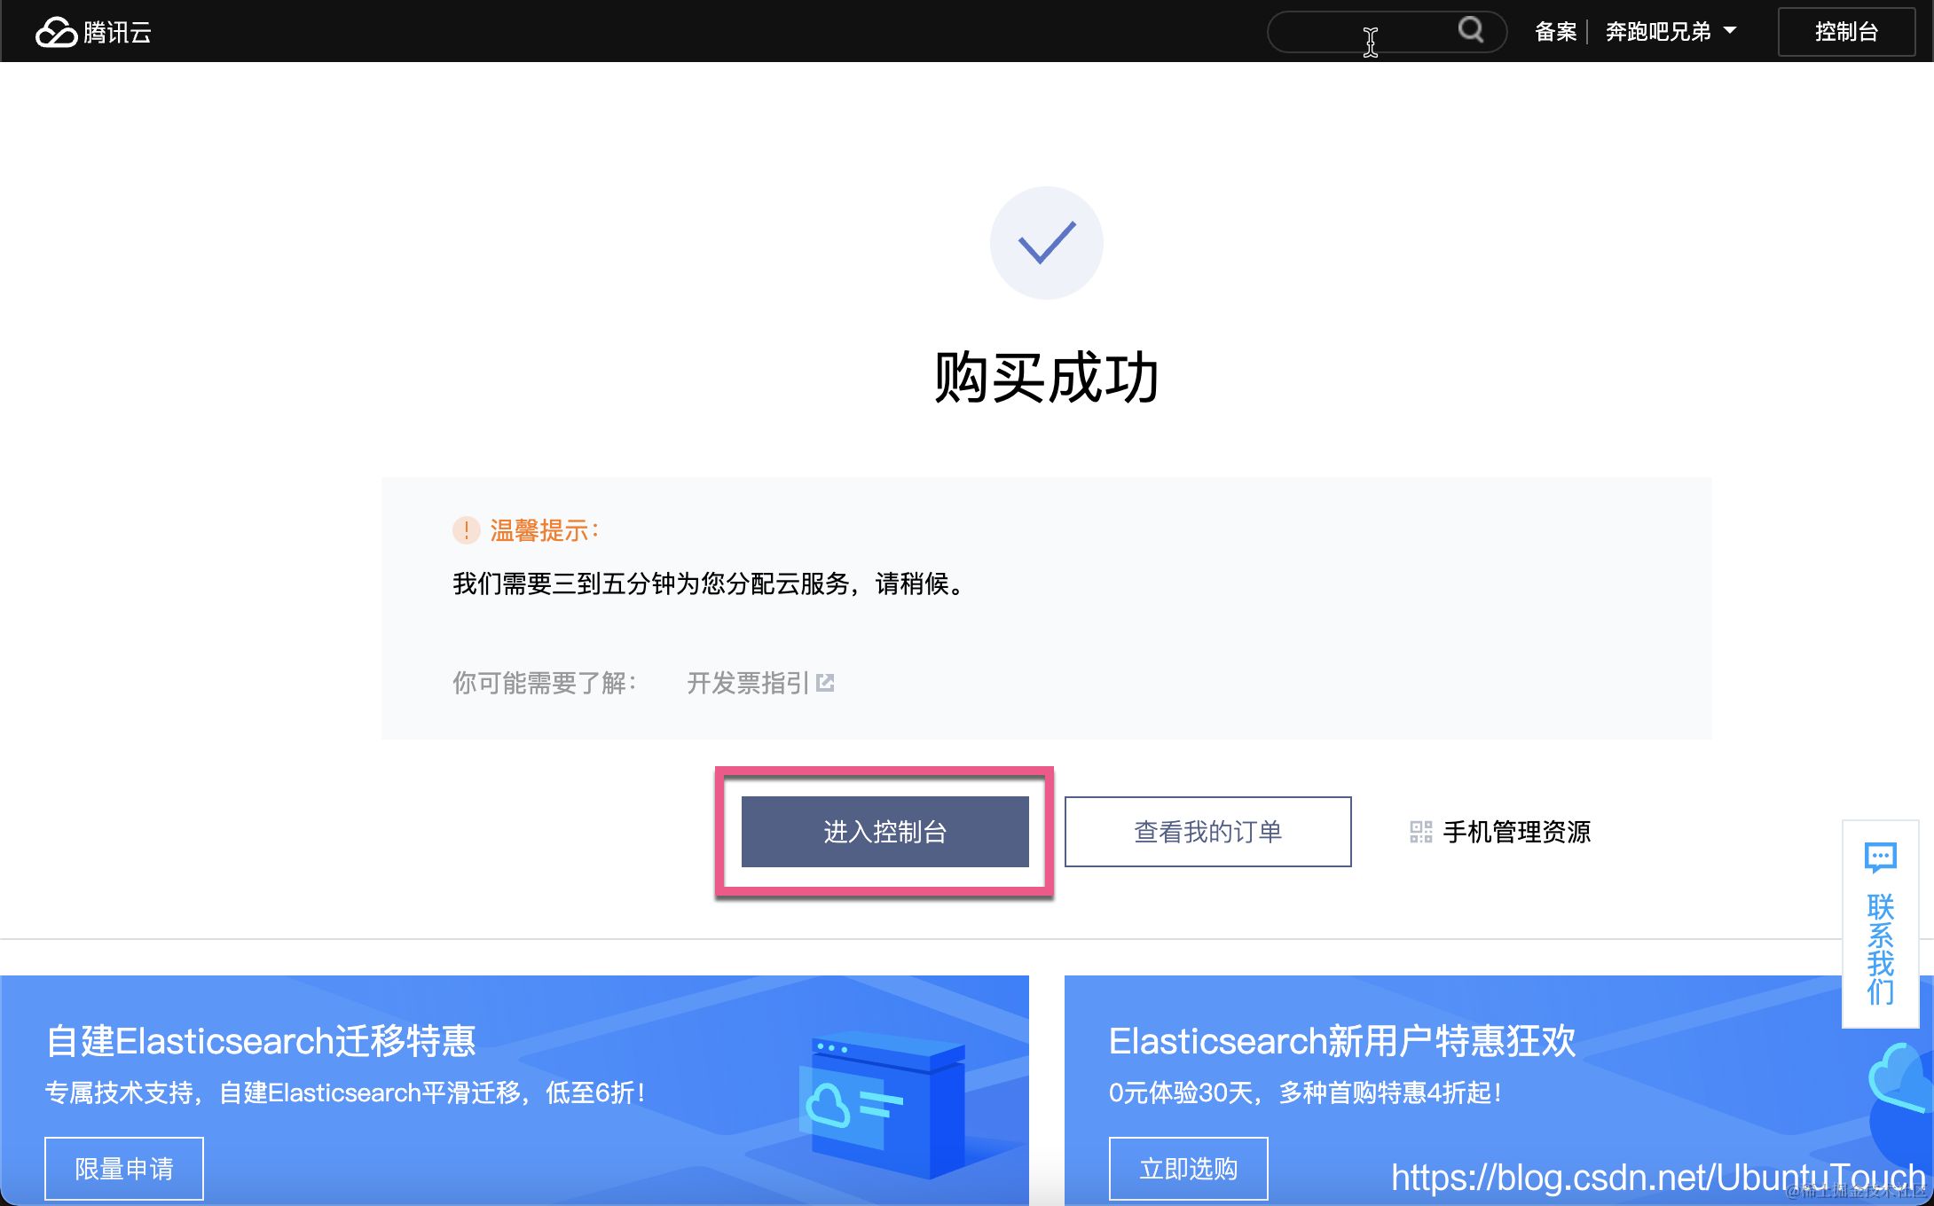Viewport: 1934px width, 1206px height.
Task: Click the Elasticsearch migration window illustration
Action: click(883, 1107)
